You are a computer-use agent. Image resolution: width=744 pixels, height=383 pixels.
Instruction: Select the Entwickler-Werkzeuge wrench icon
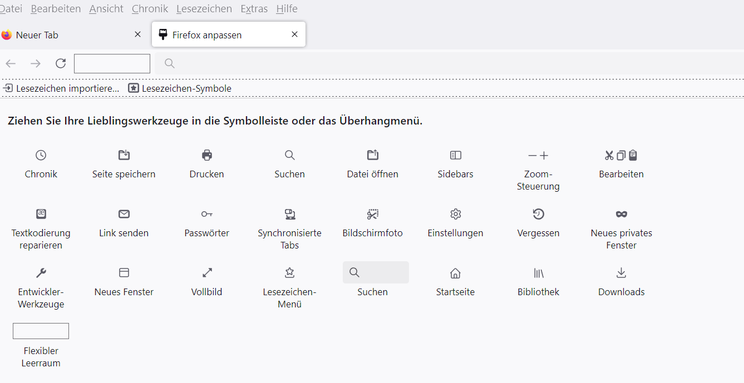tap(41, 273)
